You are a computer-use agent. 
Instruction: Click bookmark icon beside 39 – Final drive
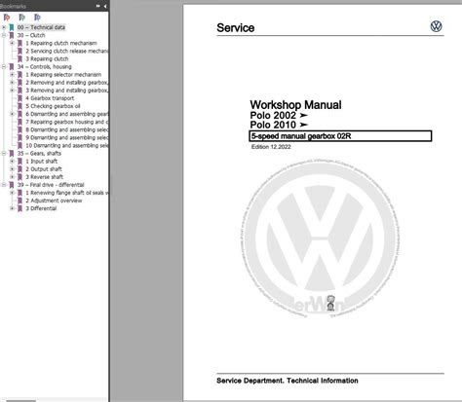click(x=12, y=185)
